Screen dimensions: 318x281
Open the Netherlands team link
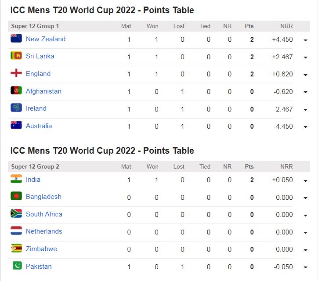[44, 231]
